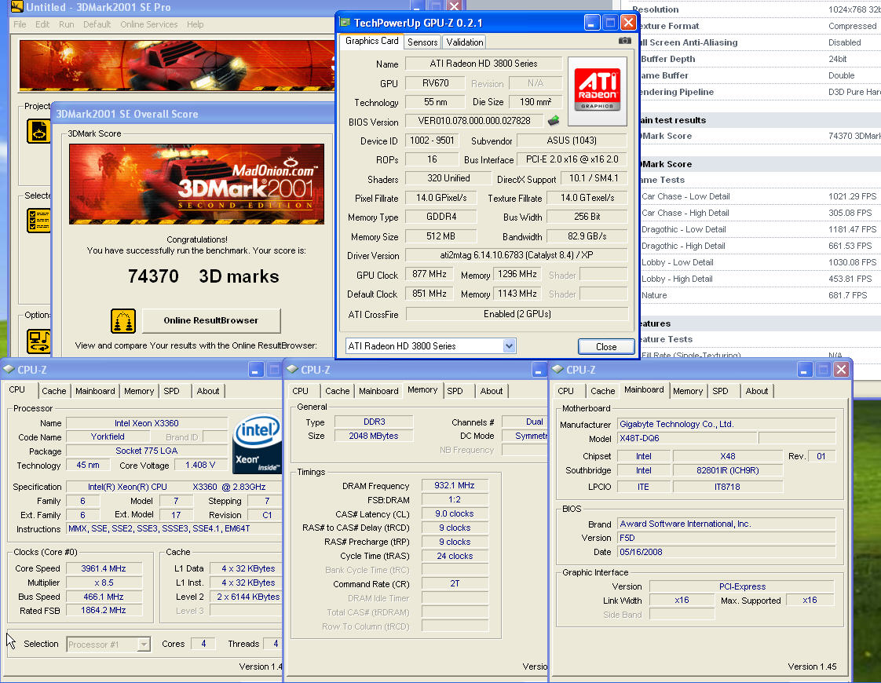
Task: Minimize the left CPU-Z window
Action: 256,369
